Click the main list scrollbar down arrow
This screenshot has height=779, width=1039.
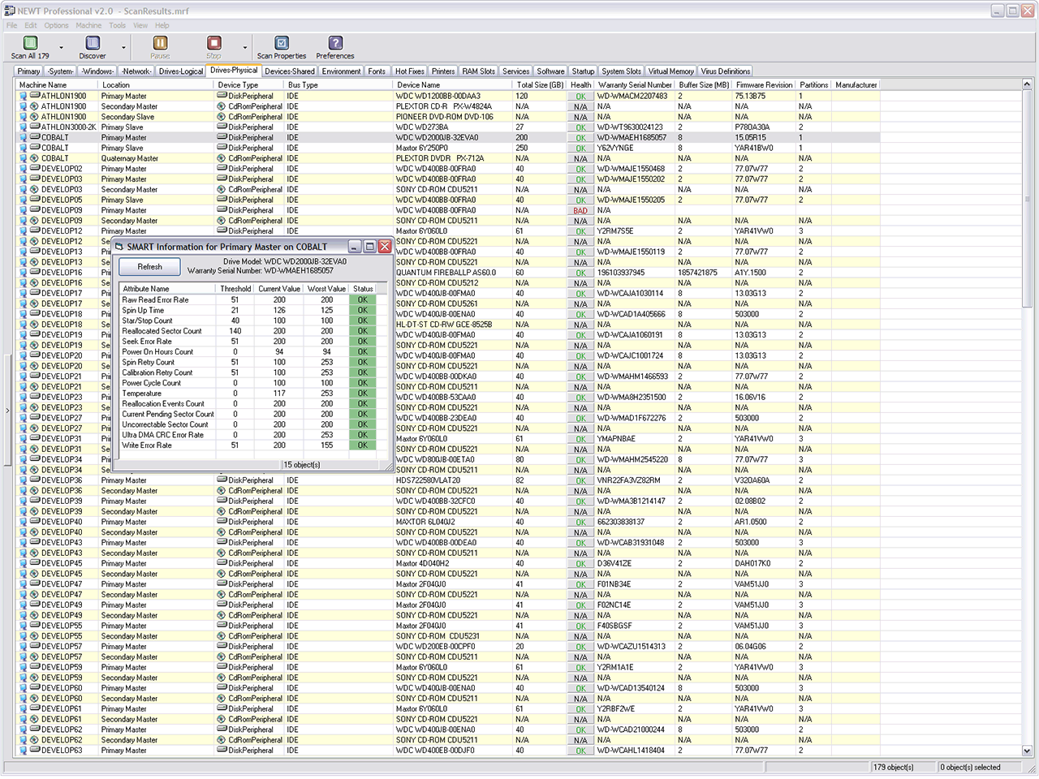(1027, 751)
